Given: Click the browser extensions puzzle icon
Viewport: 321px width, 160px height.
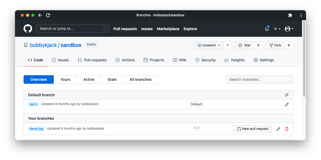Looking at the screenshot, I should pyautogui.click(x=290, y=15).
